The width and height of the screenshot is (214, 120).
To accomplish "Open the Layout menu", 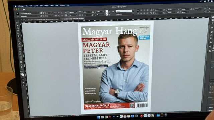I will click(36, 6).
